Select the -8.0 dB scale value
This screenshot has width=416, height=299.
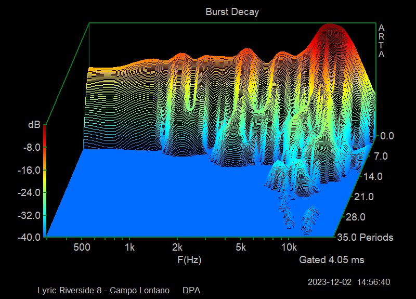pos(32,148)
